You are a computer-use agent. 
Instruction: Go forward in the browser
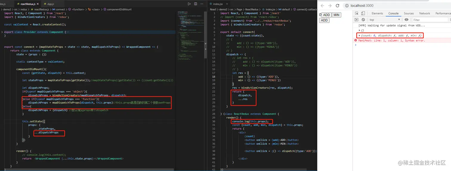(330, 6)
